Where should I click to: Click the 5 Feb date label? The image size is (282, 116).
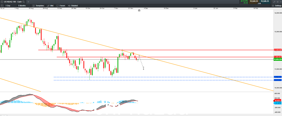[235, 8]
